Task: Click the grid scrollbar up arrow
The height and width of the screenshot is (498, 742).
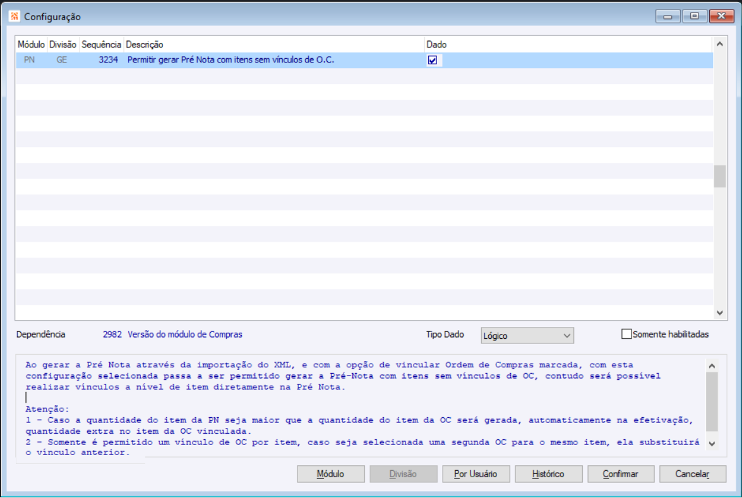Action: 720,44
